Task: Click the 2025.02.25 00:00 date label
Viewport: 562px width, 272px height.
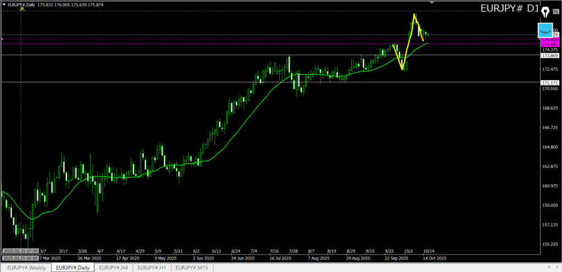Action: [x=20, y=258]
